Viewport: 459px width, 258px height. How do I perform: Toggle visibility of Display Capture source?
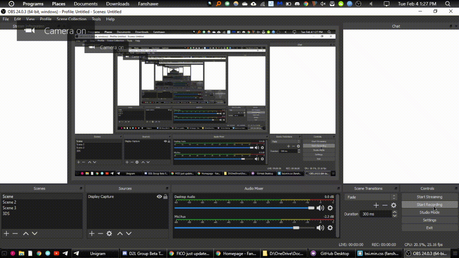(x=159, y=197)
